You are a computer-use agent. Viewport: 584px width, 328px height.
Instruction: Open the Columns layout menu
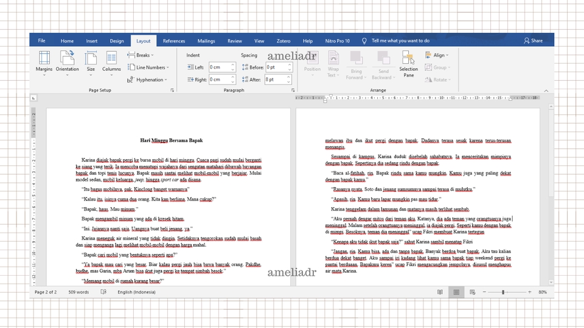coord(111,63)
